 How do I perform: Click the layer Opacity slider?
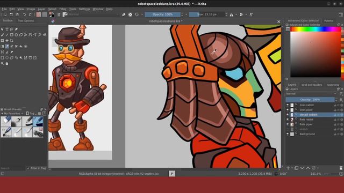point(310,100)
